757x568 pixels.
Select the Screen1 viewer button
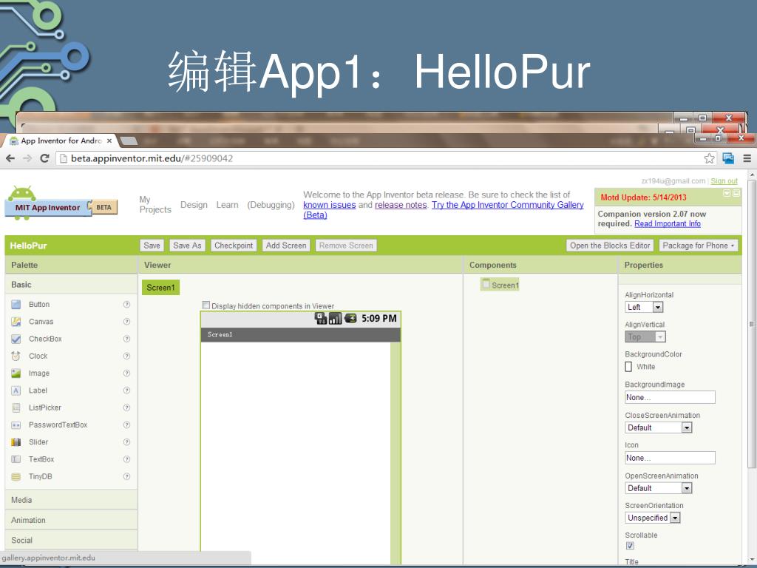click(160, 288)
